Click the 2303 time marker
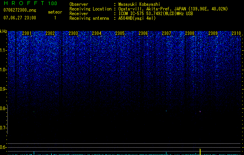 click(x=73, y=33)
